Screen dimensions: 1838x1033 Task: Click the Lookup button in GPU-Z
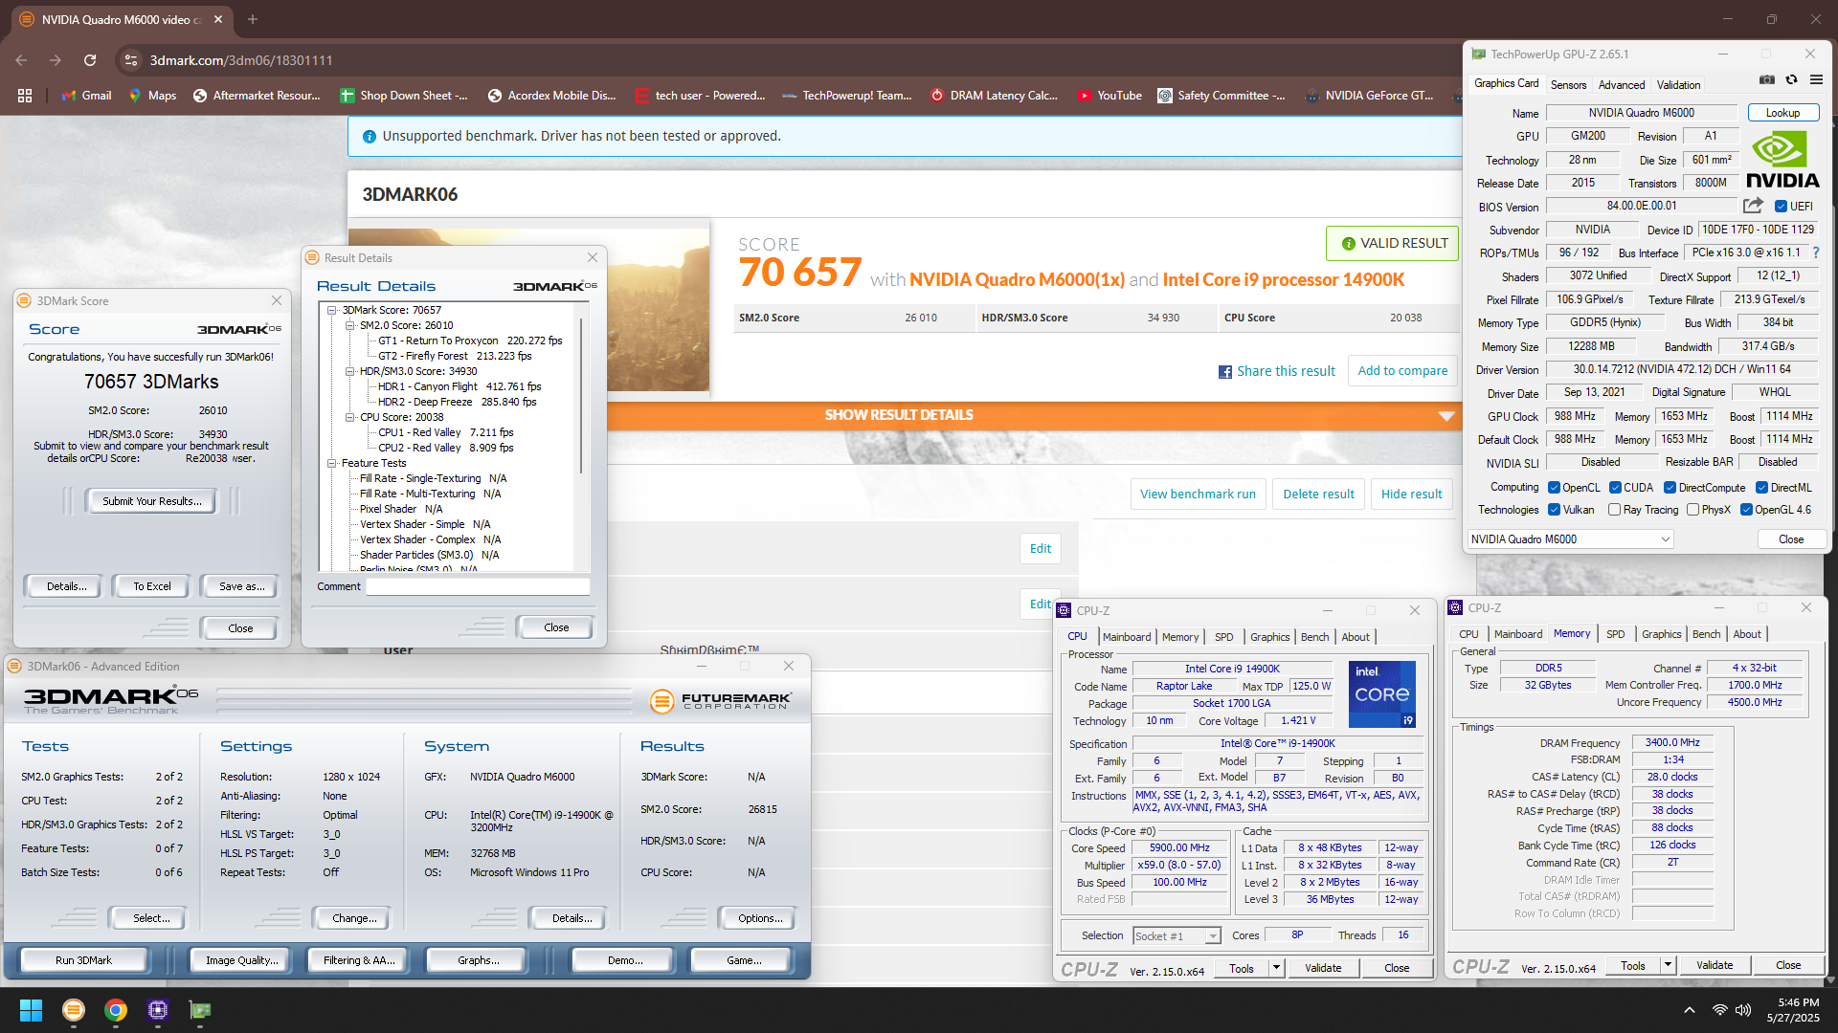[x=1782, y=113]
